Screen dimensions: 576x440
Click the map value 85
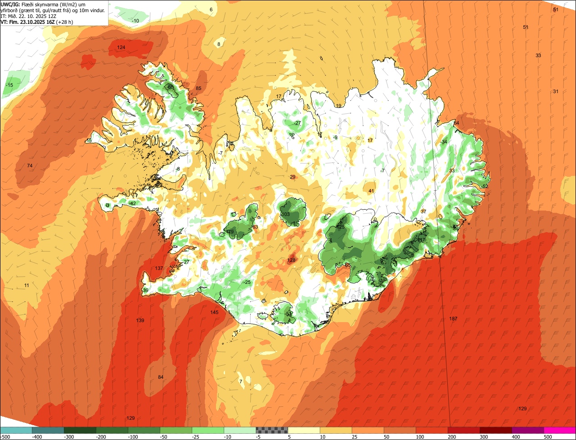coord(198,88)
